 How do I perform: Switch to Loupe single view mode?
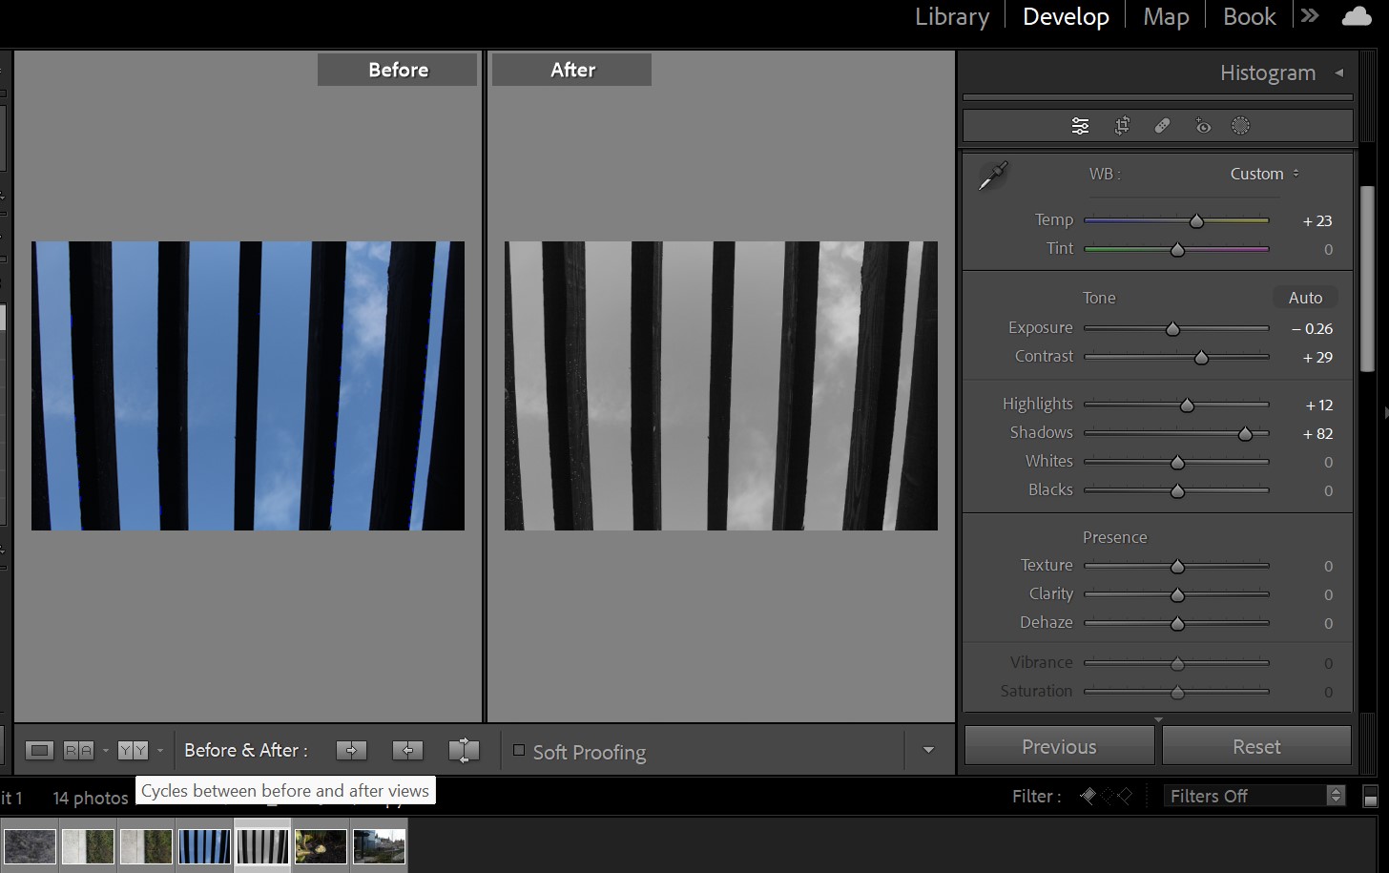tap(39, 751)
